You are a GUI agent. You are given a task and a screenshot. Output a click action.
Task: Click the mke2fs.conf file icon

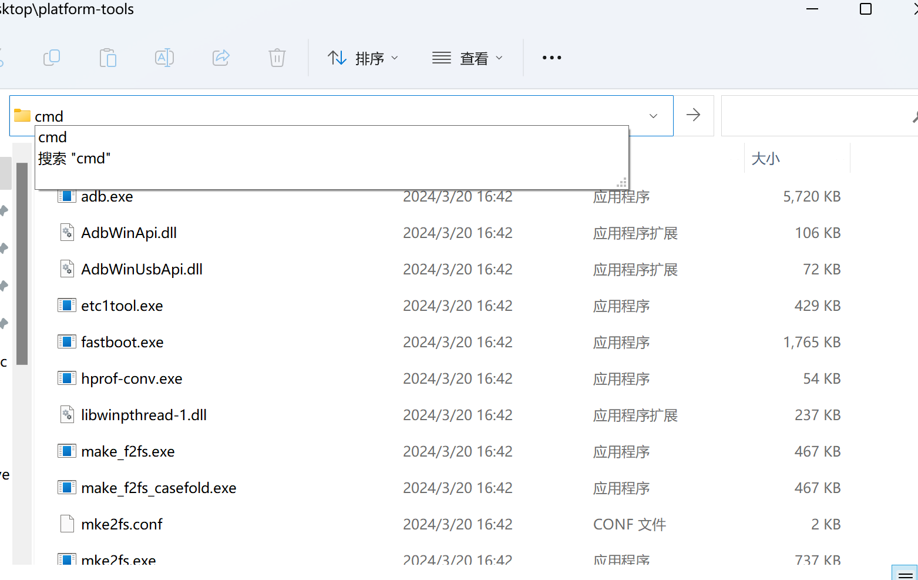[66, 524]
